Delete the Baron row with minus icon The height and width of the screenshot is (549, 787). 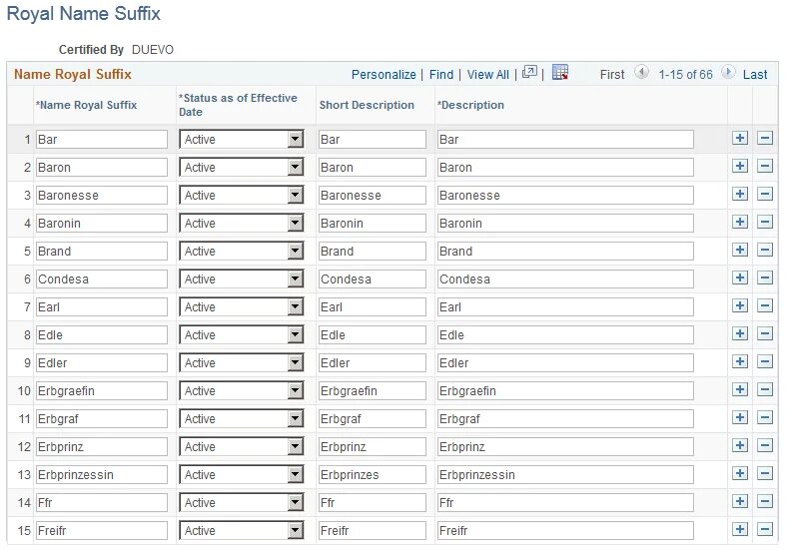tap(765, 167)
